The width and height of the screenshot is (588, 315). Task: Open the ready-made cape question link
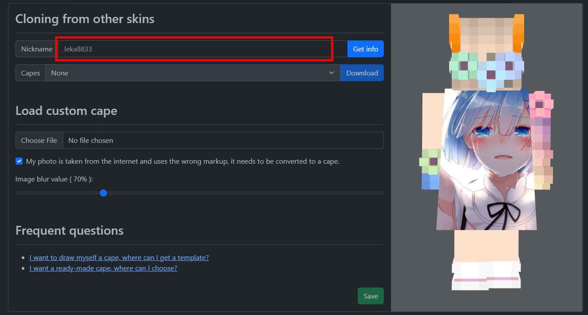point(103,268)
